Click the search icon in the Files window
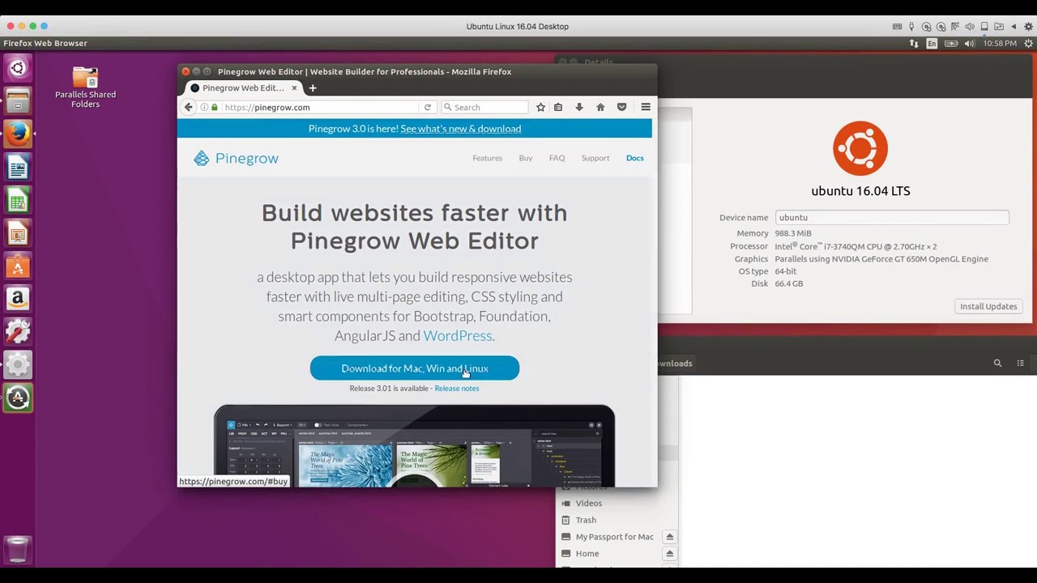Viewport: 1037px width, 583px height. click(x=997, y=363)
